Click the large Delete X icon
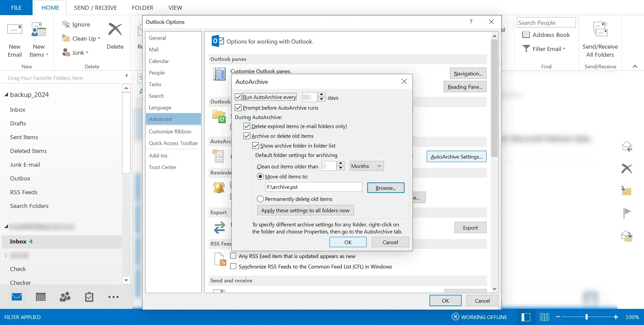Image resolution: width=644 pixels, height=325 pixels. pyautogui.click(x=115, y=30)
